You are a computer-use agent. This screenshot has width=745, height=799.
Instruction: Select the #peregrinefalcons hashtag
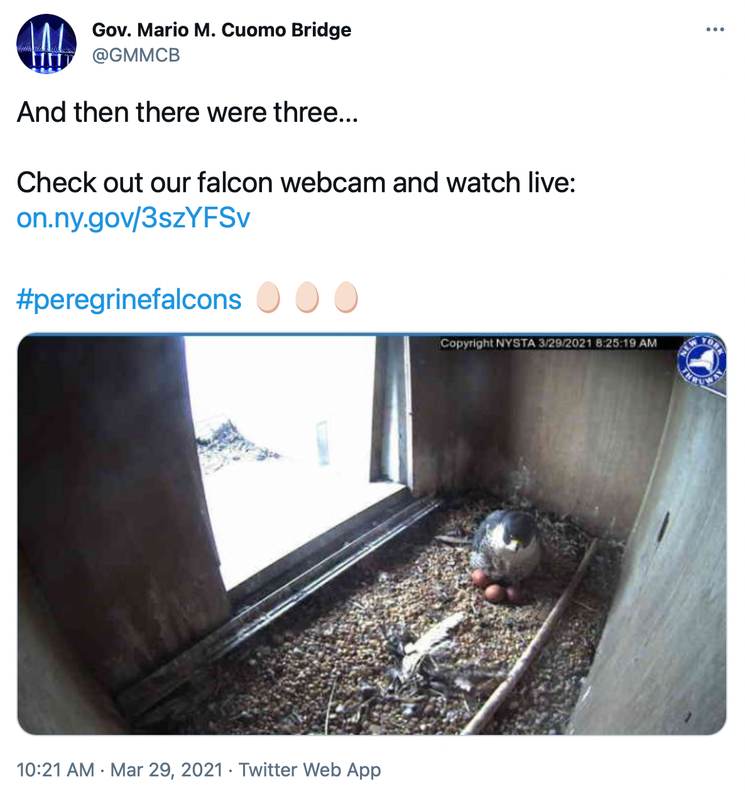[129, 300]
